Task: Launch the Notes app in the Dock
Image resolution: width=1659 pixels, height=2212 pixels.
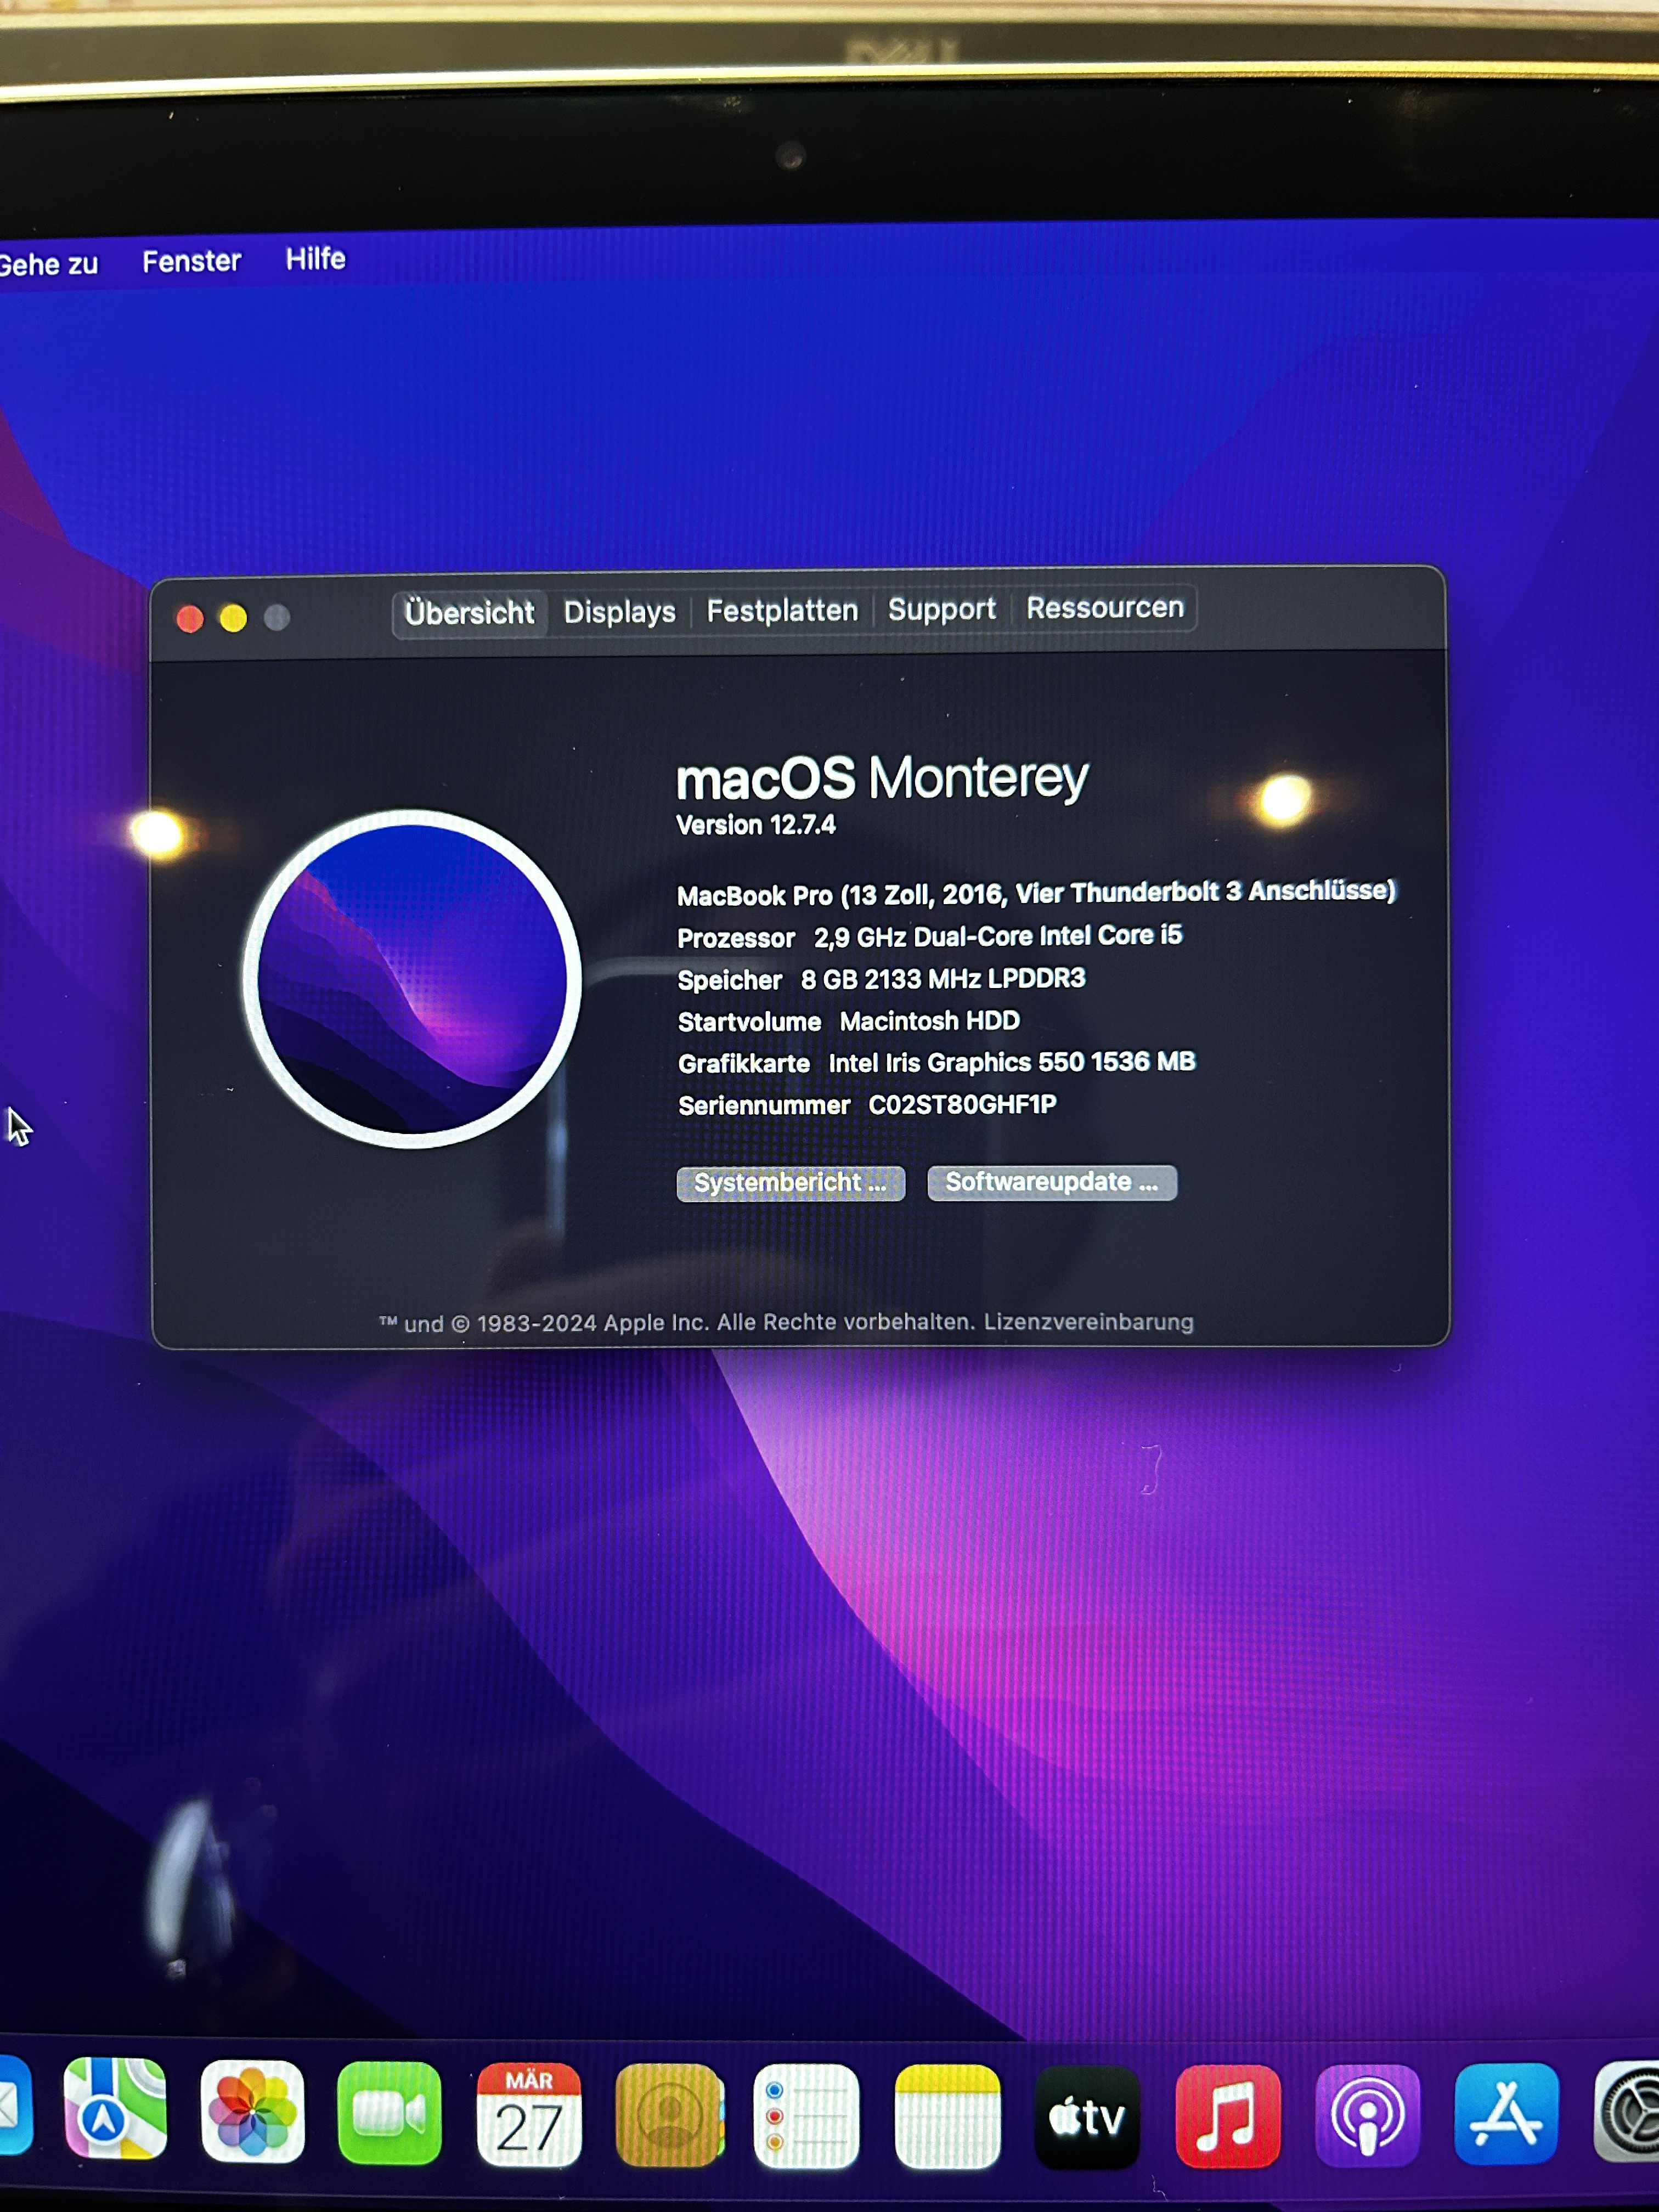Action: [947, 2116]
